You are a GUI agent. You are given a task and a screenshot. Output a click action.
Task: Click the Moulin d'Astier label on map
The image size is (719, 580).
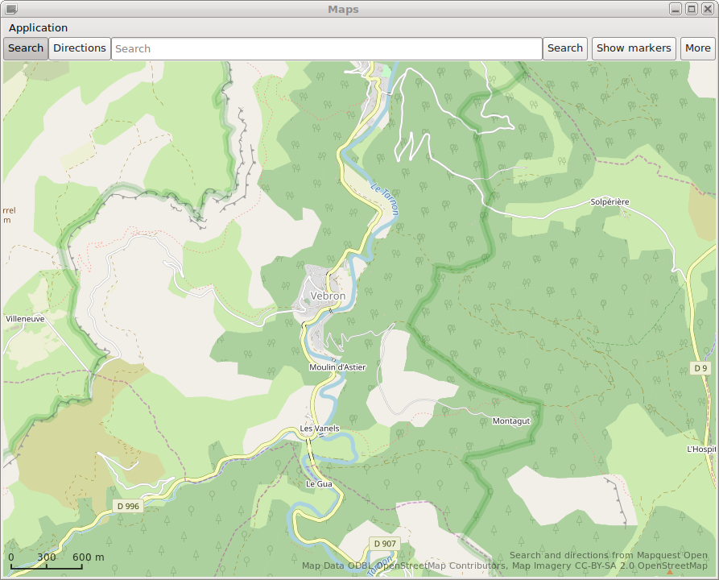(x=337, y=367)
